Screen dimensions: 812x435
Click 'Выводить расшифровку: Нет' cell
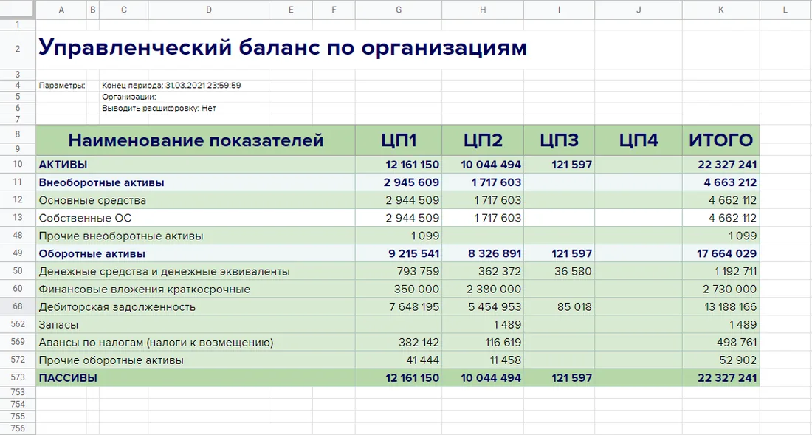159,109
